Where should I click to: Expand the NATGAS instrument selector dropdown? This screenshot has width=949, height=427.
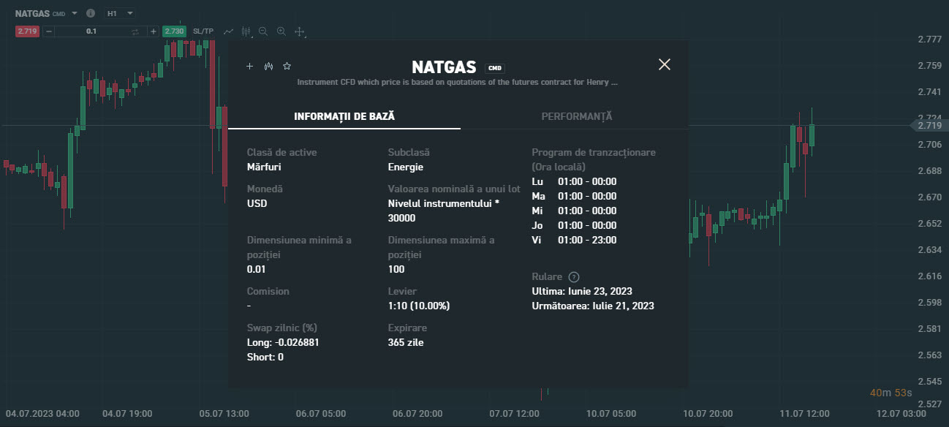[x=73, y=13]
